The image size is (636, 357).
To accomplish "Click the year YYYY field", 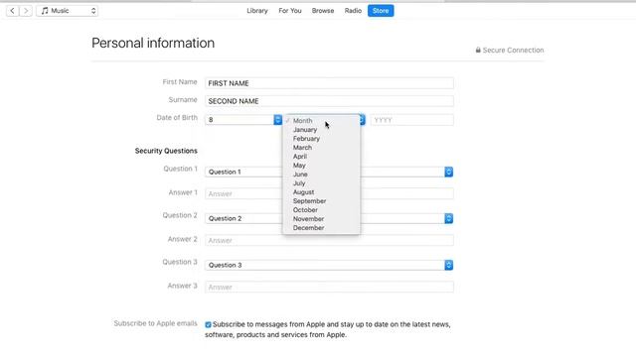I will pyautogui.click(x=411, y=120).
